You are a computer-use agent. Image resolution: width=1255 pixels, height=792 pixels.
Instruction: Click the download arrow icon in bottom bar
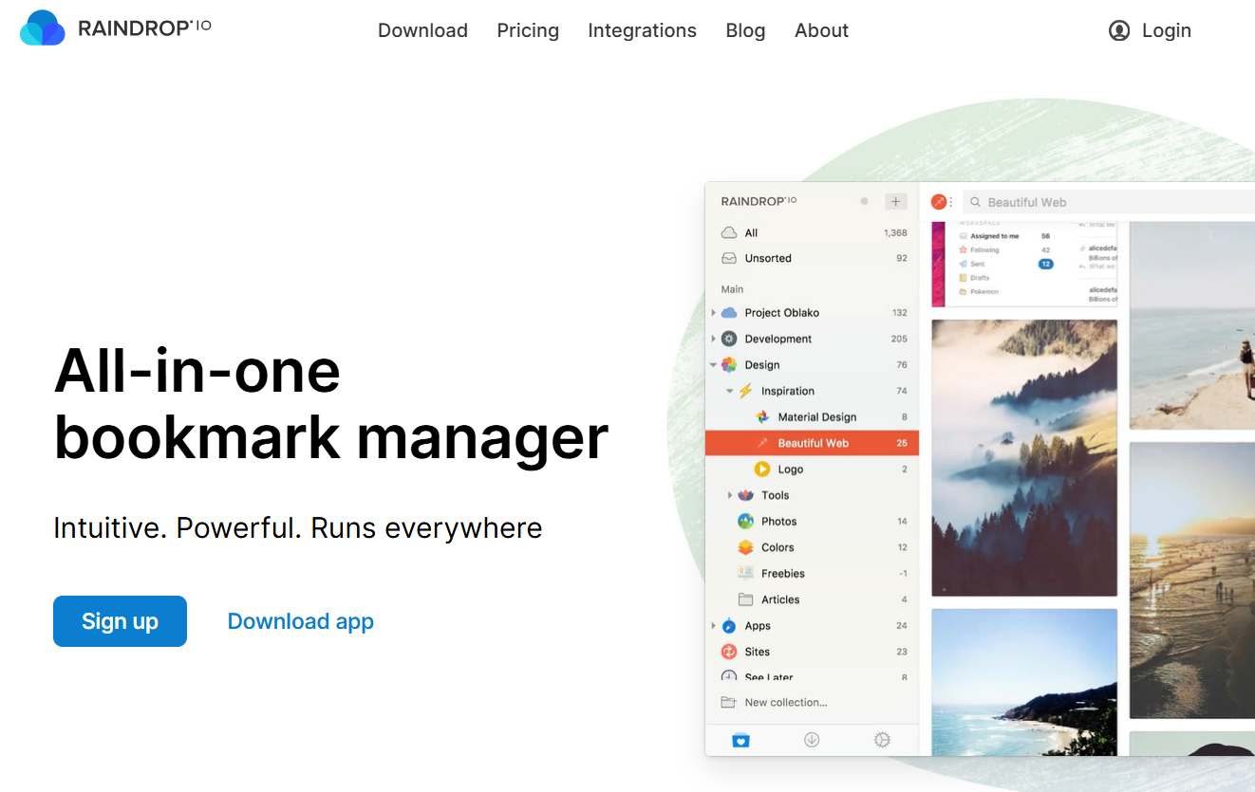point(812,740)
